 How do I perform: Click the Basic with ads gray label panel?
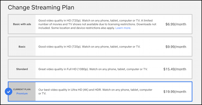(22, 24)
